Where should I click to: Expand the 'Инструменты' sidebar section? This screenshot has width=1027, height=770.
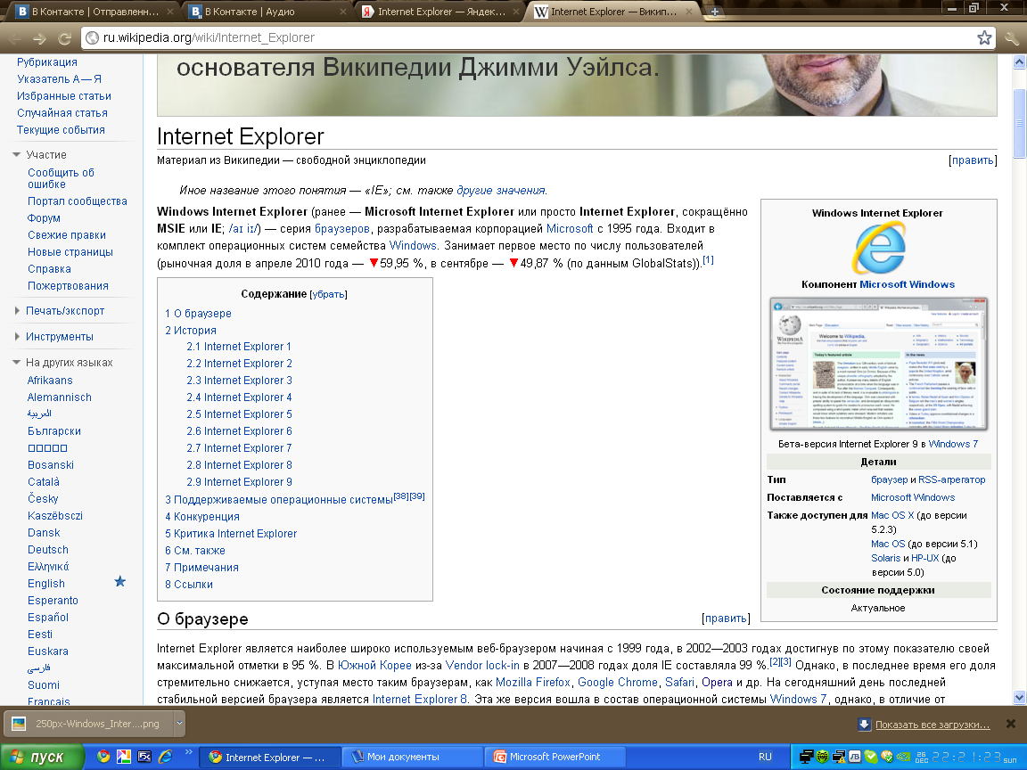point(17,337)
